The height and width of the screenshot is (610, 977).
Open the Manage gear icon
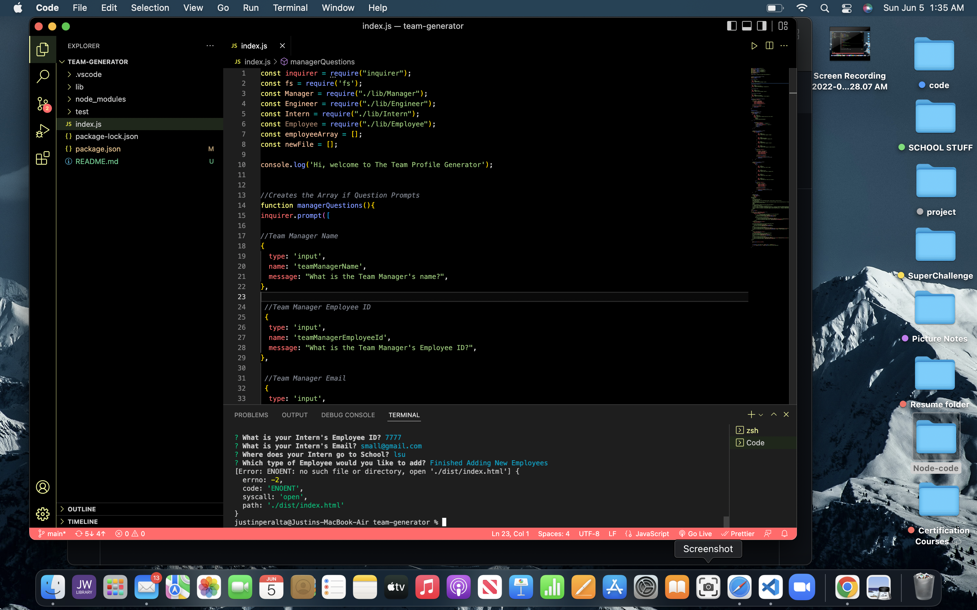click(x=42, y=514)
